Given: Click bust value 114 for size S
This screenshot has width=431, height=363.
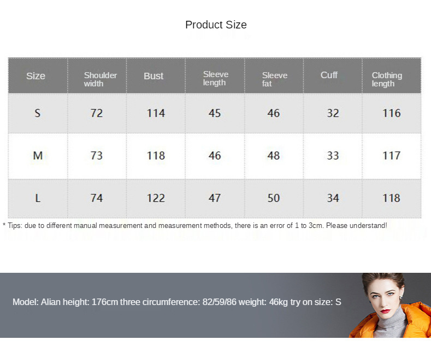Looking at the screenshot, I should click(x=156, y=113).
